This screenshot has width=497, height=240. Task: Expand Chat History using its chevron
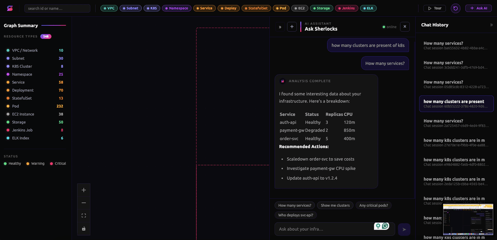pos(491,25)
